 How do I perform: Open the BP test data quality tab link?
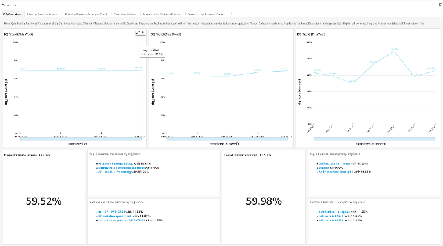[x=115, y=216]
